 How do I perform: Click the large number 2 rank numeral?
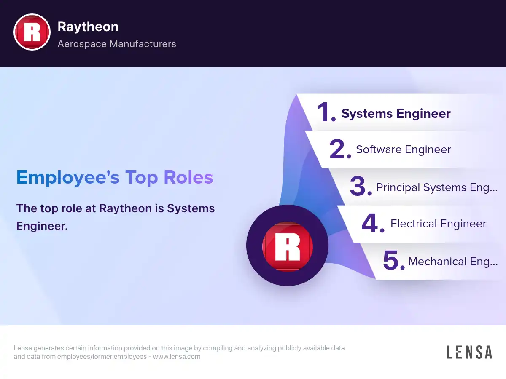339,149
